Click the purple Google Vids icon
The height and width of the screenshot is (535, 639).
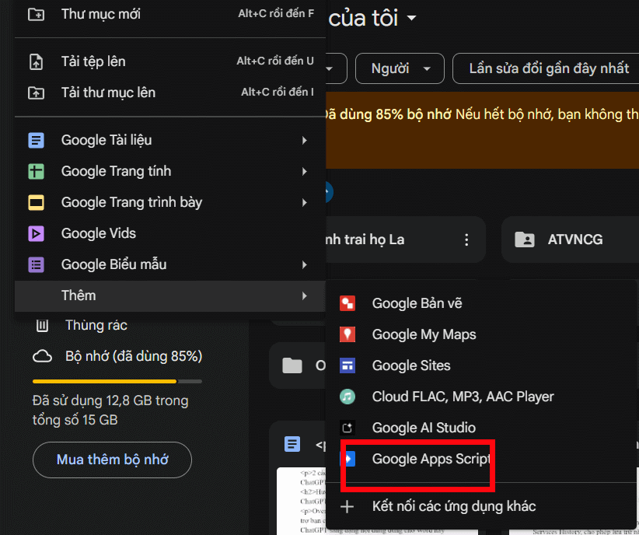pos(36,233)
